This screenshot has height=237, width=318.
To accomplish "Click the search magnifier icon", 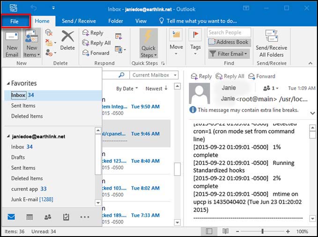I will [x=121, y=75].
